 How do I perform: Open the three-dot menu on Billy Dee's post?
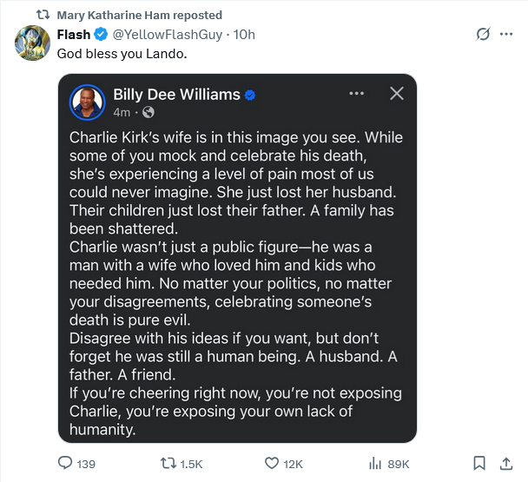(x=357, y=93)
